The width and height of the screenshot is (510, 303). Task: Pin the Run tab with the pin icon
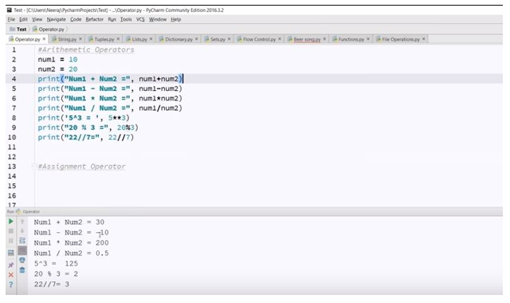(10, 265)
